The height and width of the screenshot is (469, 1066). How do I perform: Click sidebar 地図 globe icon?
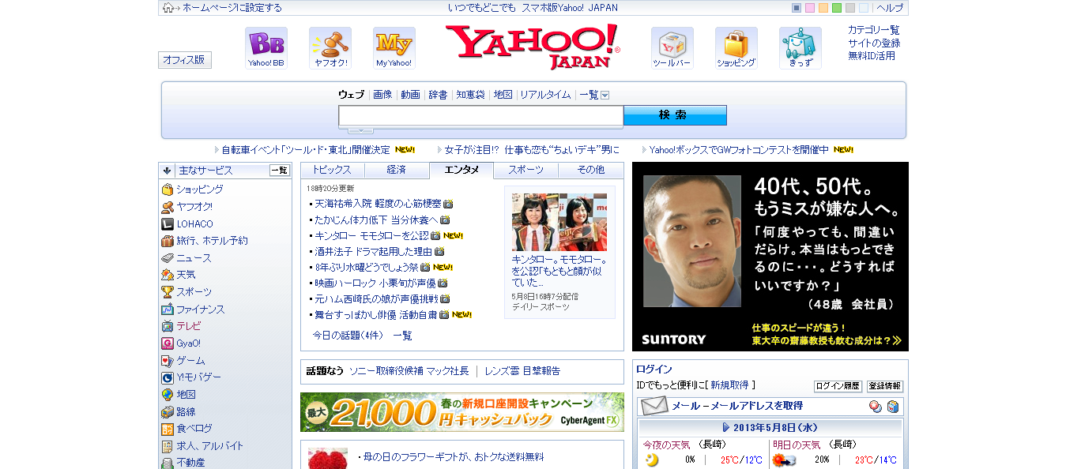tap(168, 395)
